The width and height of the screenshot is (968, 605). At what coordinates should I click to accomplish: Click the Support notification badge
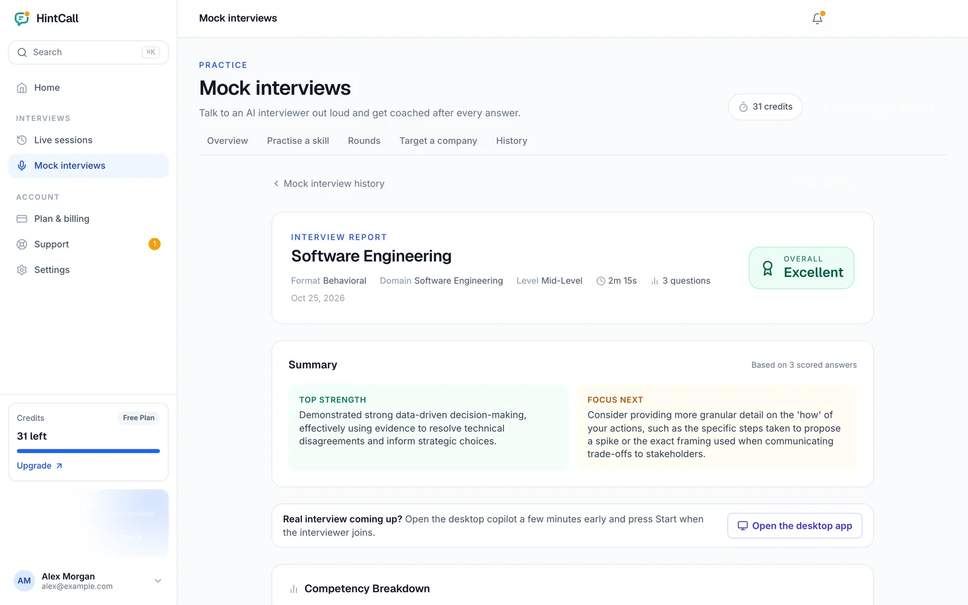click(x=154, y=244)
